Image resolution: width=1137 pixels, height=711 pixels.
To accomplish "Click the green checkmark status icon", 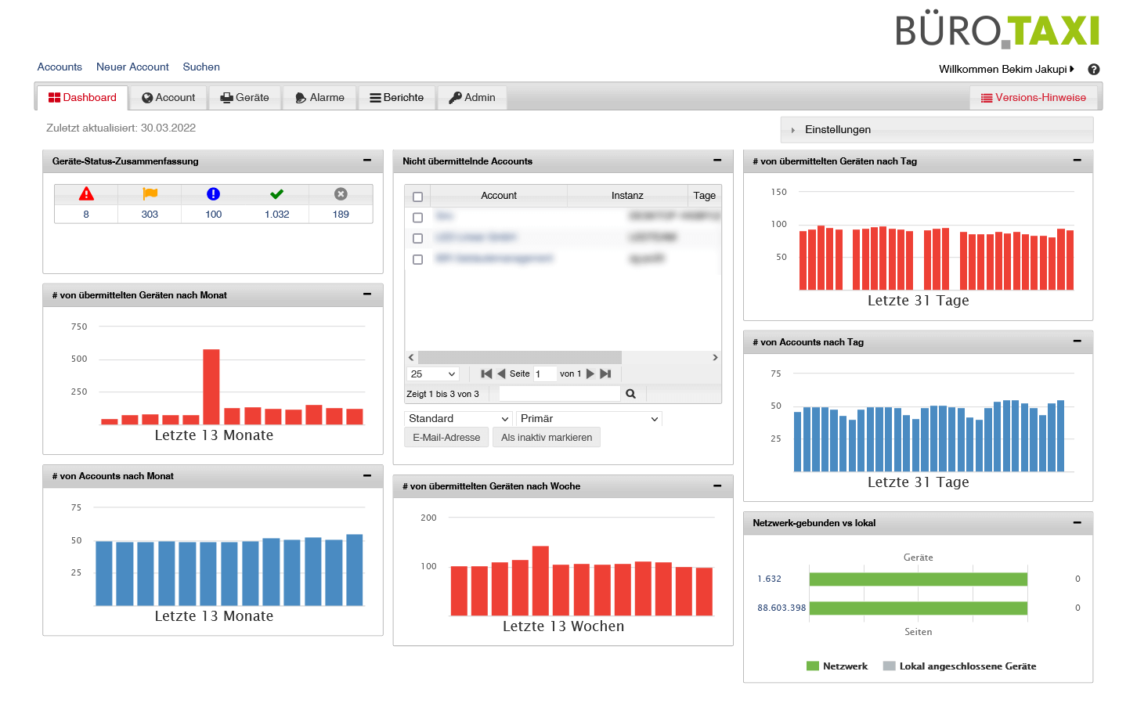I will click(276, 193).
